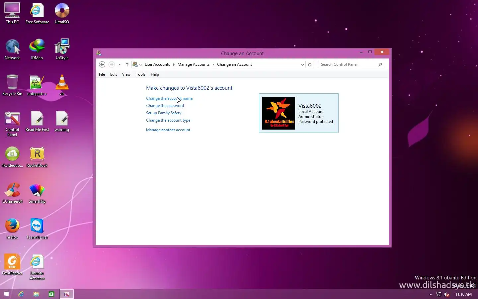Click the Forward navigation arrow

112,64
